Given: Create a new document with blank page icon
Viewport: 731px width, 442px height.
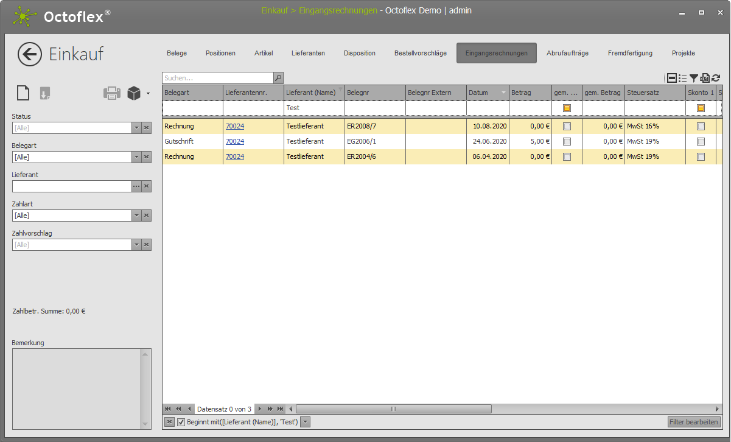Looking at the screenshot, I should coord(23,93).
